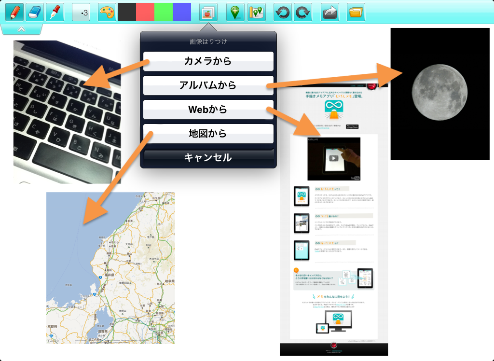Select the red marker pen tool
This screenshot has height=361, width=494.
pyautogui.click(x=55, y=12)
